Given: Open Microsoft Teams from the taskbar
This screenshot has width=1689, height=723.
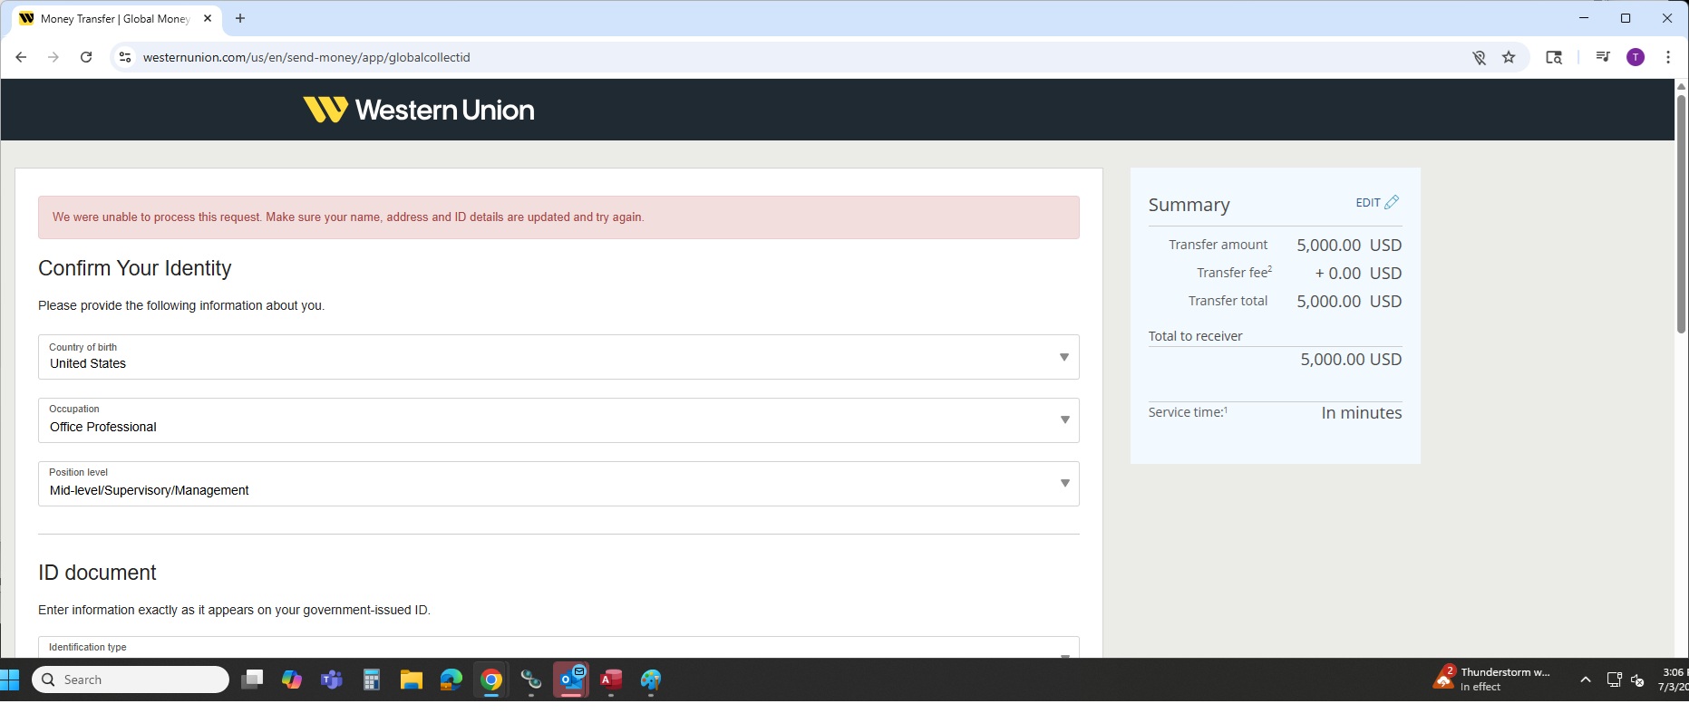Looking at the screenshot, I should (x=332, y=680).
